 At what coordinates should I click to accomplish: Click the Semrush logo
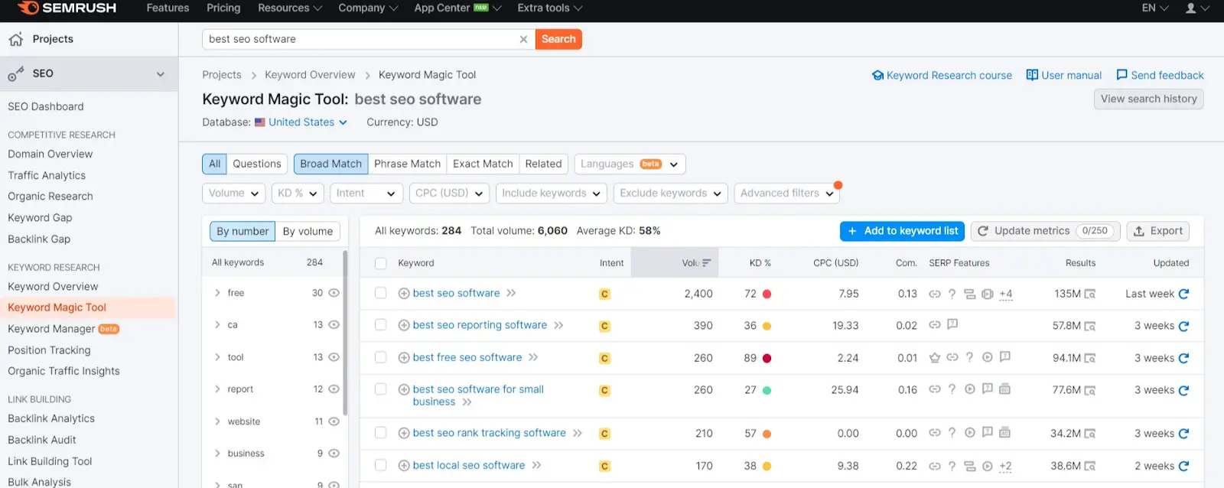(67, 8)
